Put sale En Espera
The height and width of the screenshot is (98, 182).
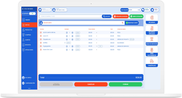click(56, 84)
